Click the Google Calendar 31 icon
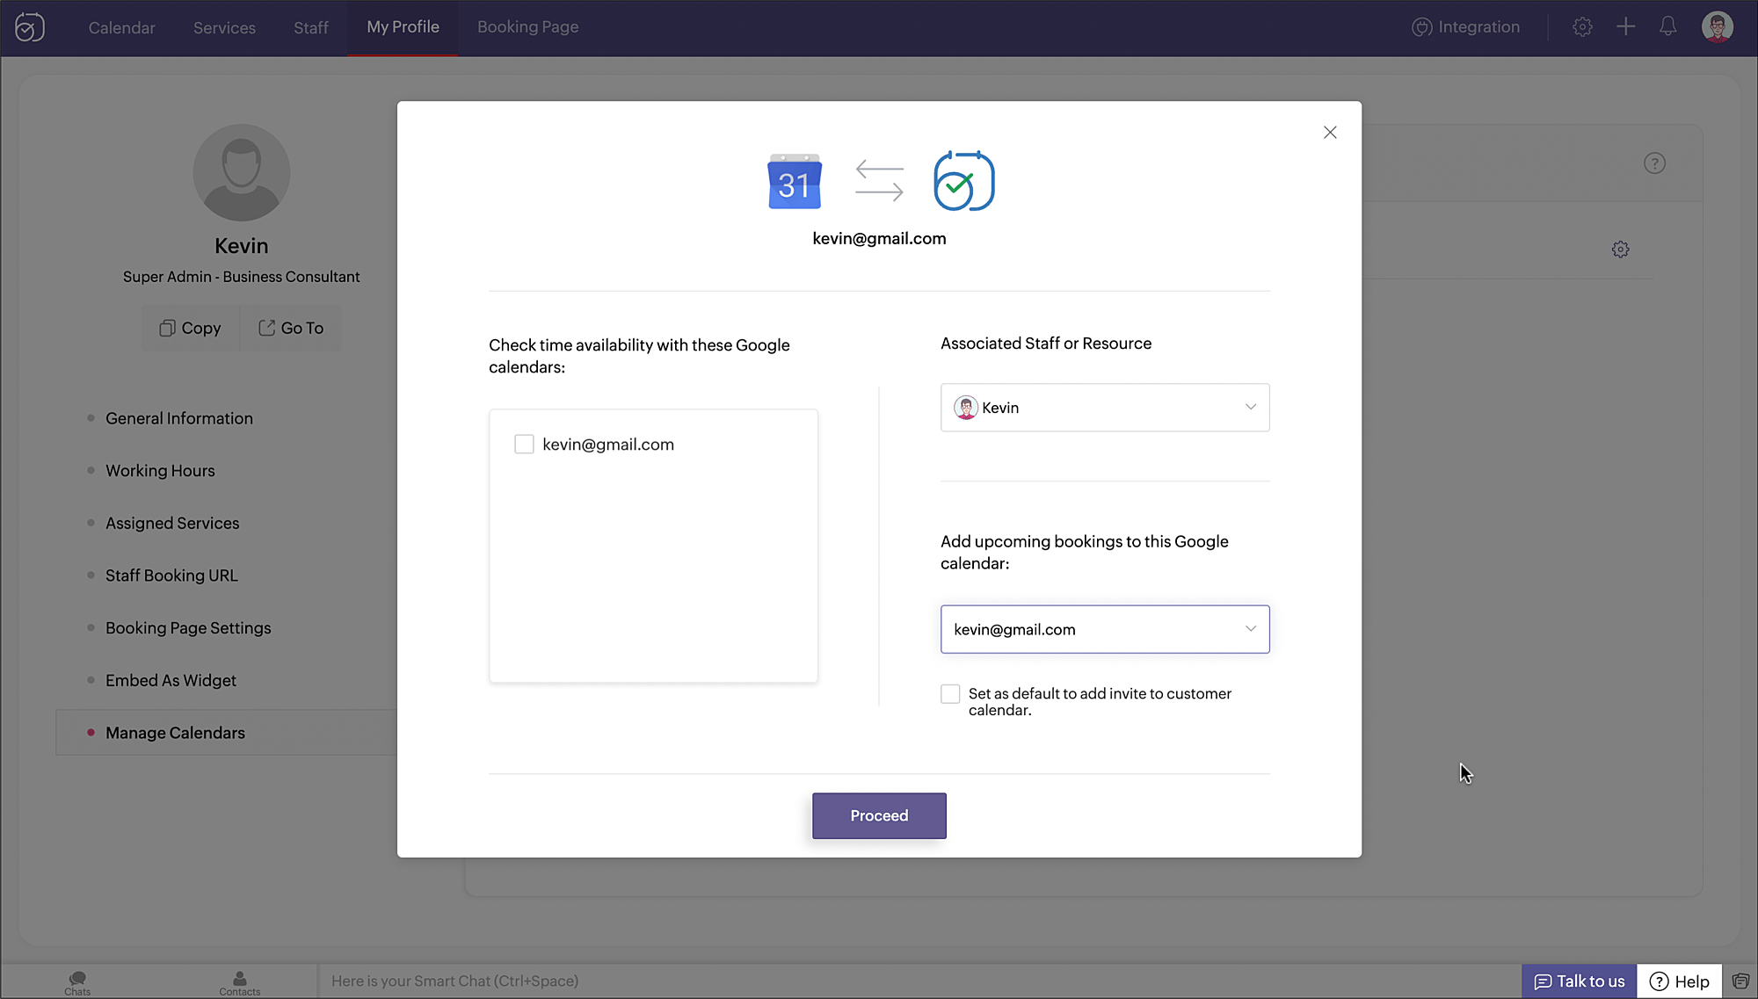 (x=795, y=182)
